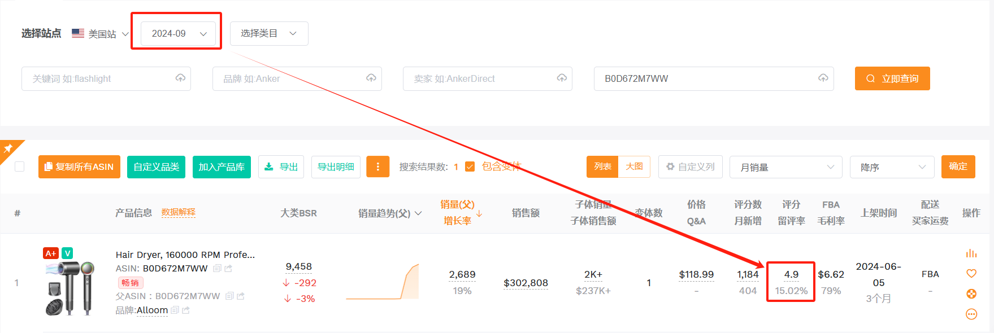Viewport: 994px width, 333px height.
Task: Toggle the 包含变体 checkbox
Action: [x=470, y=166]
